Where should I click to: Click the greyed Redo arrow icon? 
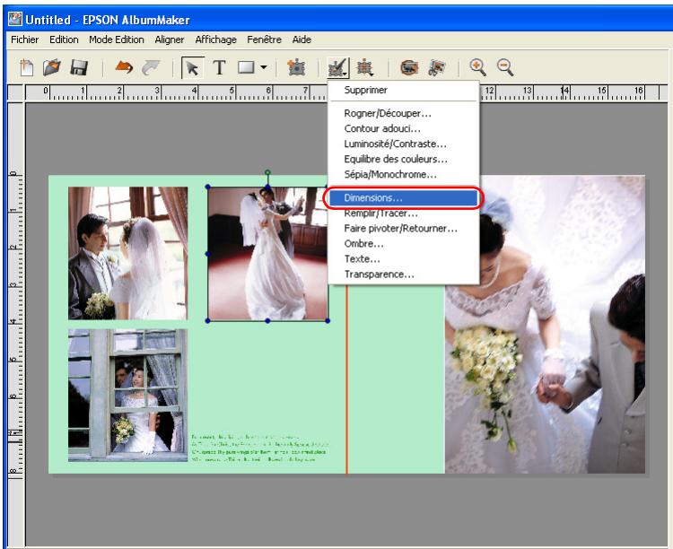151,67
